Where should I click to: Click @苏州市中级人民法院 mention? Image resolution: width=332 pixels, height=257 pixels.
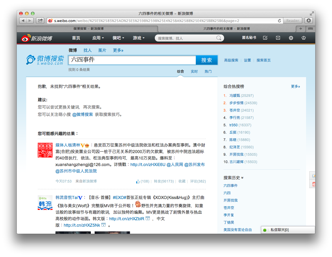click(x=76, y=171)
